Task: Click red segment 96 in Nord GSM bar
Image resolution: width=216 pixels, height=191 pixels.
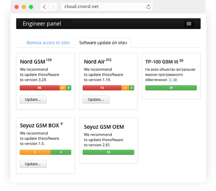Action: pyautogui.click(x=40, y=88)
